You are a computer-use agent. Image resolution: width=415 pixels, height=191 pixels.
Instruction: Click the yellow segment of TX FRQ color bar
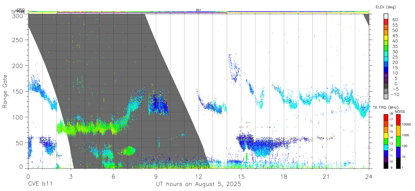tap(386, 136)
